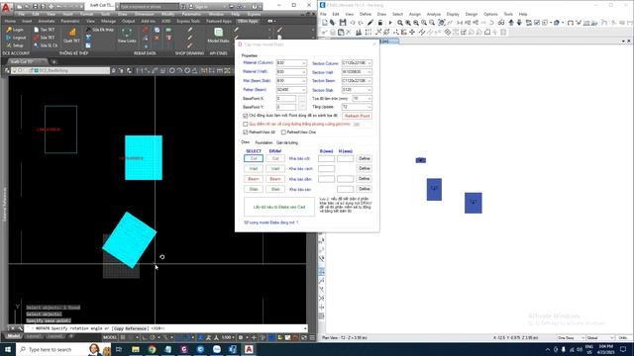The image size is (634, 356).
Task: Switch to the Output ribbon tab in AutoCAD
Action: coord(128,21)
